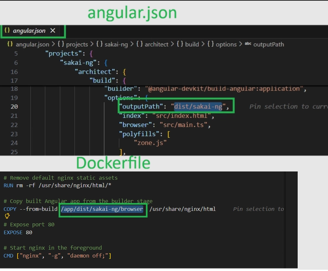328x271 pixels.
Task: Open the outputPath breadcrumb segment
Action: point(269,44)
